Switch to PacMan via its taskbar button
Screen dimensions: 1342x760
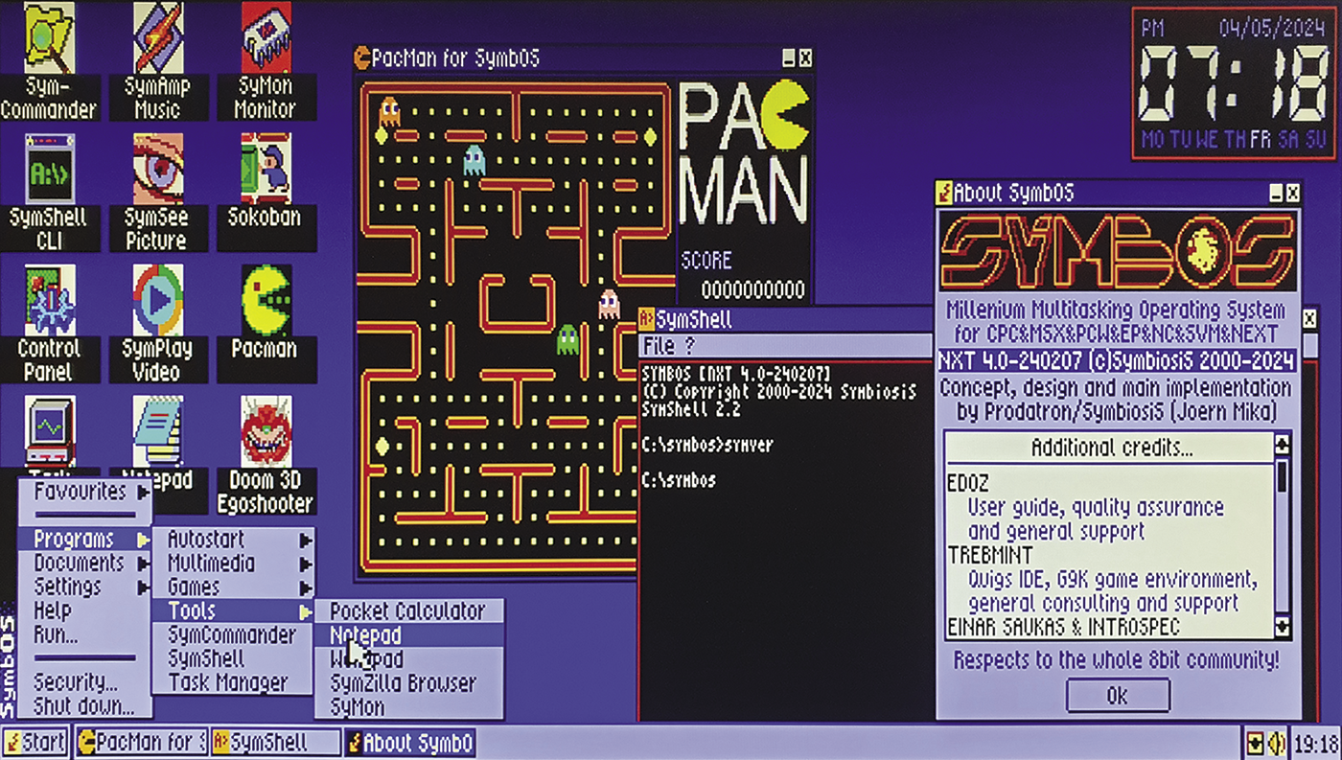coord(142,743)
